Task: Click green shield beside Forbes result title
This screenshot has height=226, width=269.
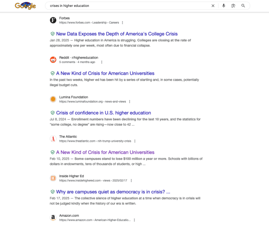Action: [53, 34]
